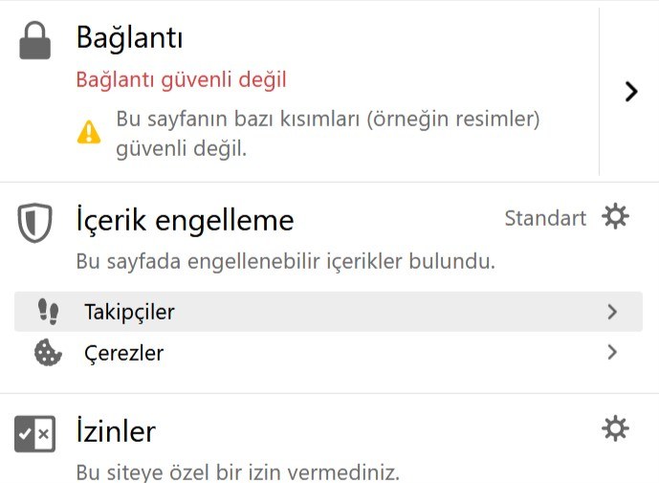
Task: Select the Çerezler row label
Action: (124, 353)
